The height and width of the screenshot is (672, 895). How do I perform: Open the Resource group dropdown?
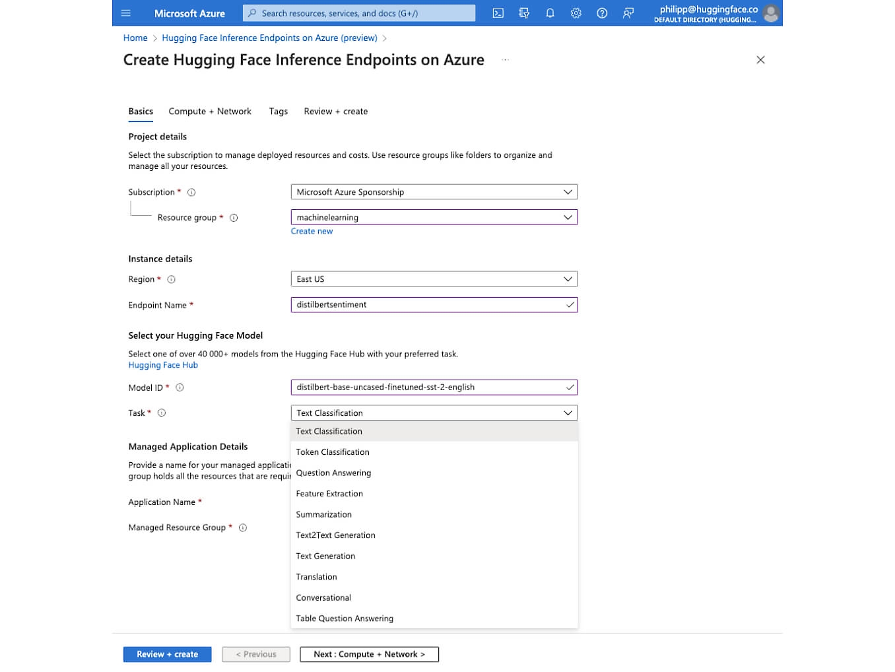434,217
